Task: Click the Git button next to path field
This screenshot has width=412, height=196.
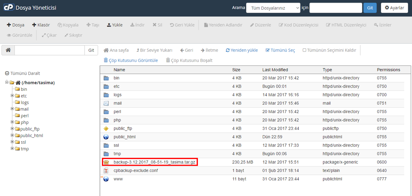Action: point(91,50)
